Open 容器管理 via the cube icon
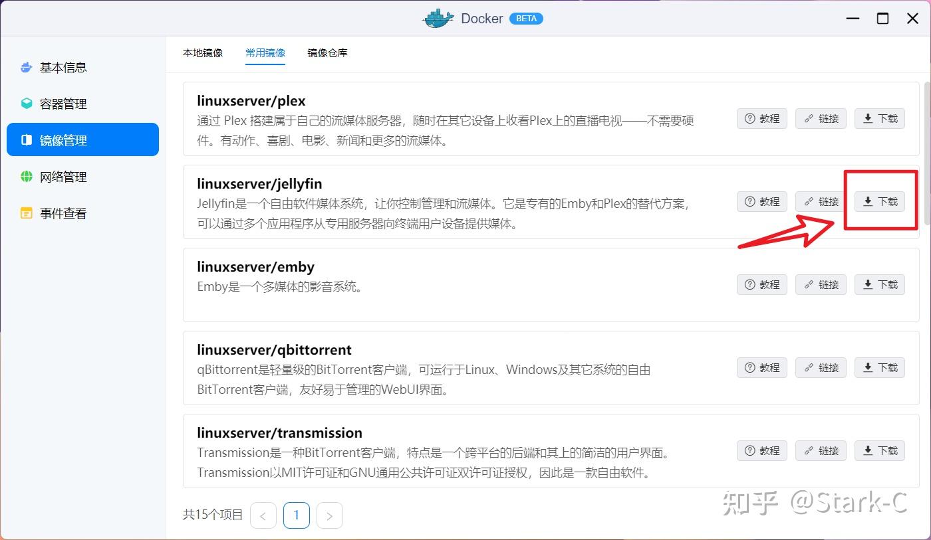Screen dimensions: 931x540 click(25, 103)
